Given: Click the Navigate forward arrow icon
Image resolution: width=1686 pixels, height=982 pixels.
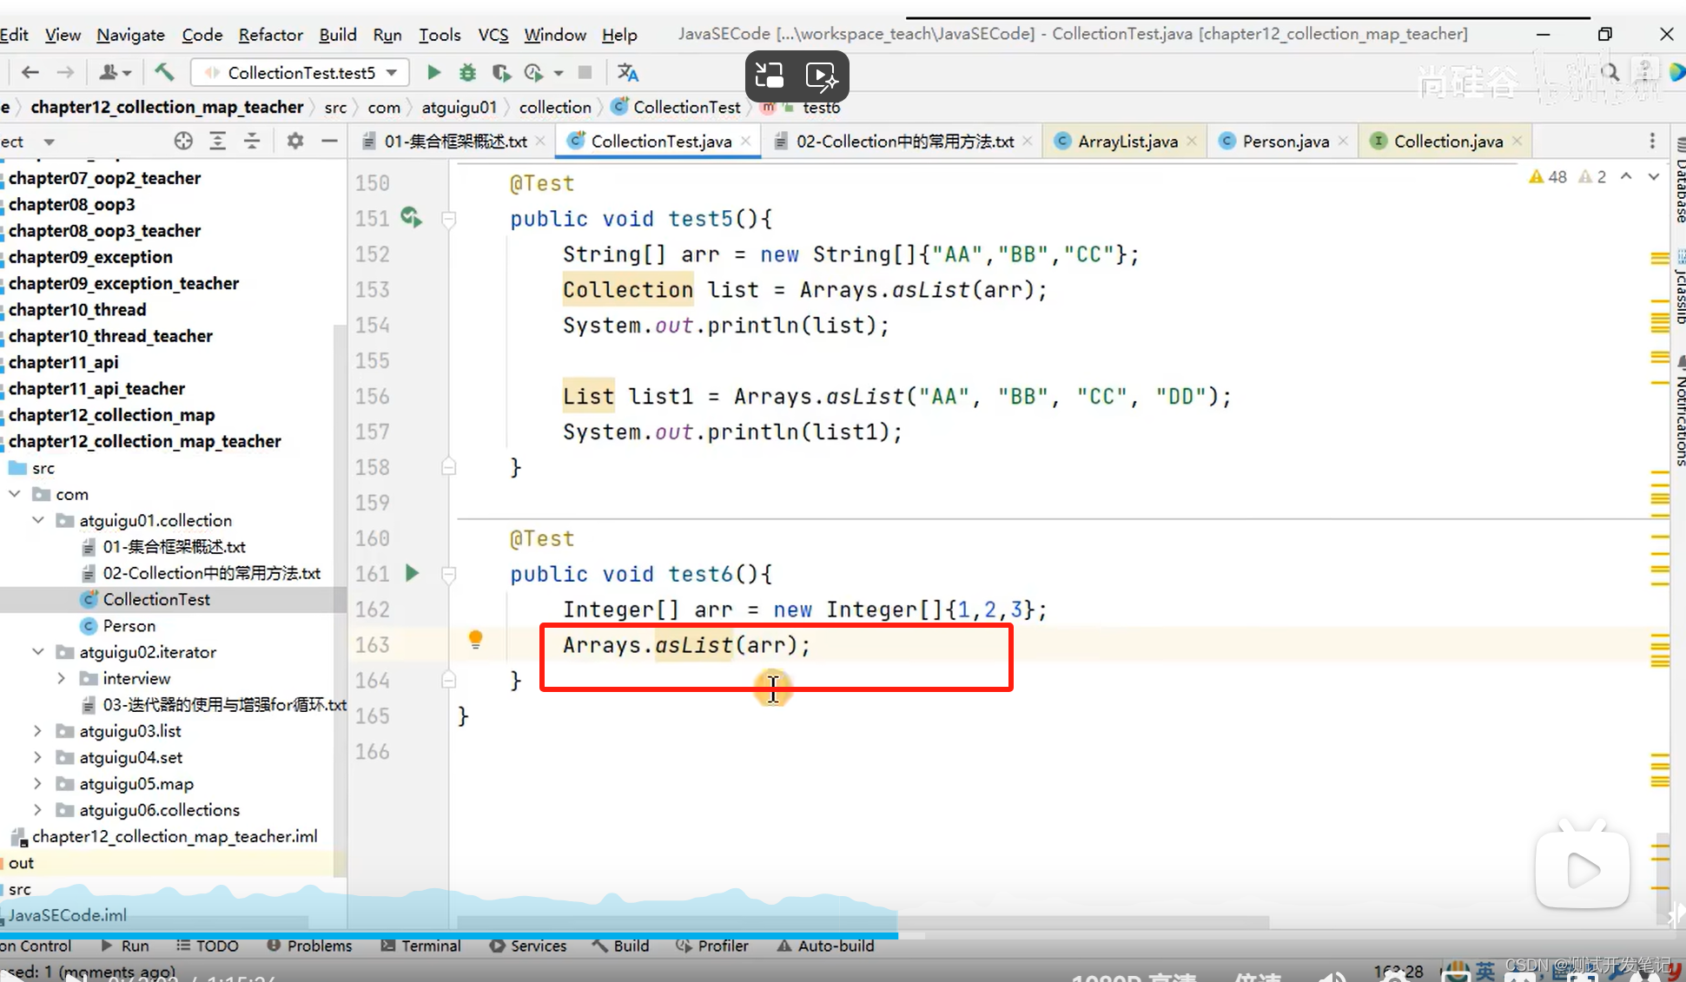Looking at the screenshot, I should [x=65, y=74].
